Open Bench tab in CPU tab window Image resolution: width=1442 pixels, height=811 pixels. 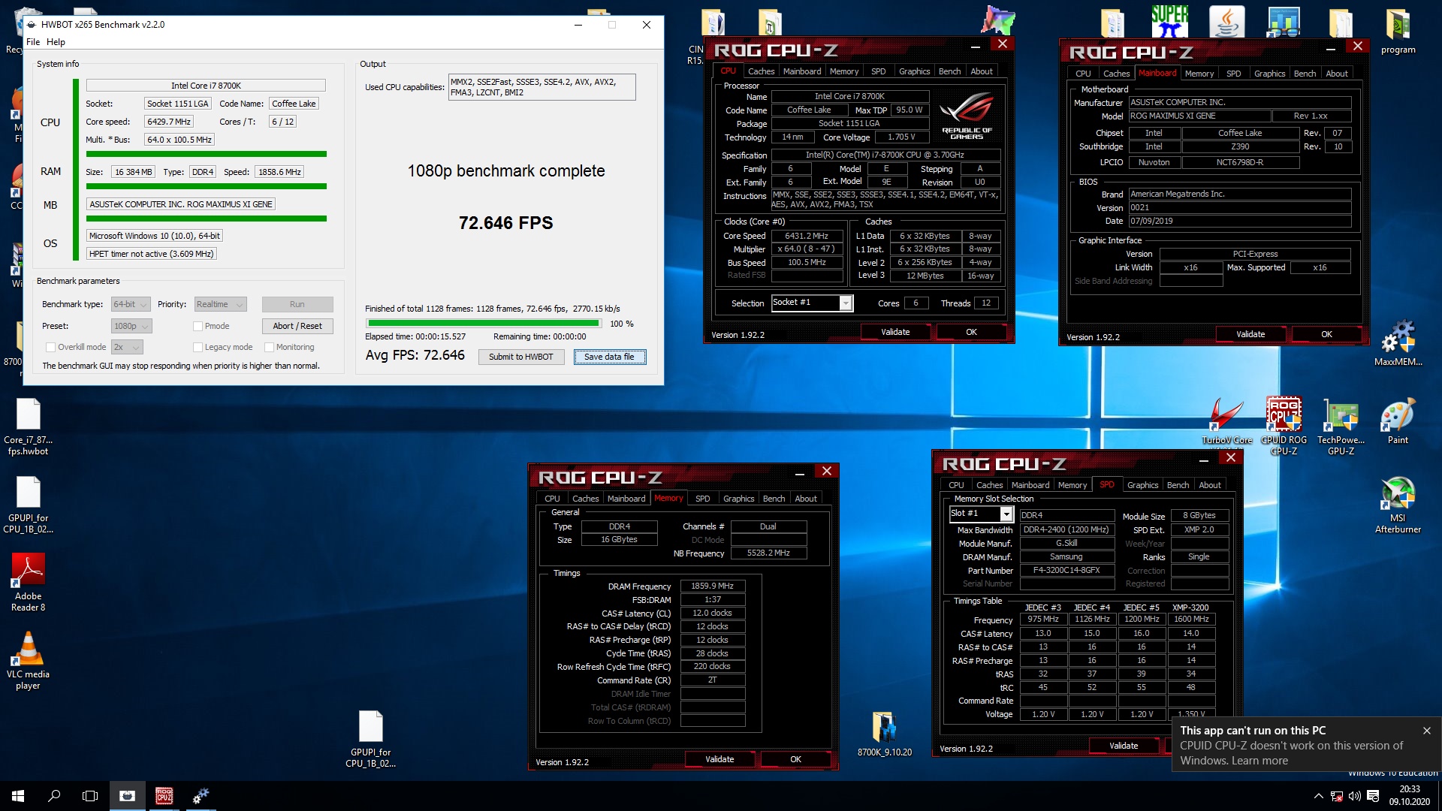pos(949,71)
